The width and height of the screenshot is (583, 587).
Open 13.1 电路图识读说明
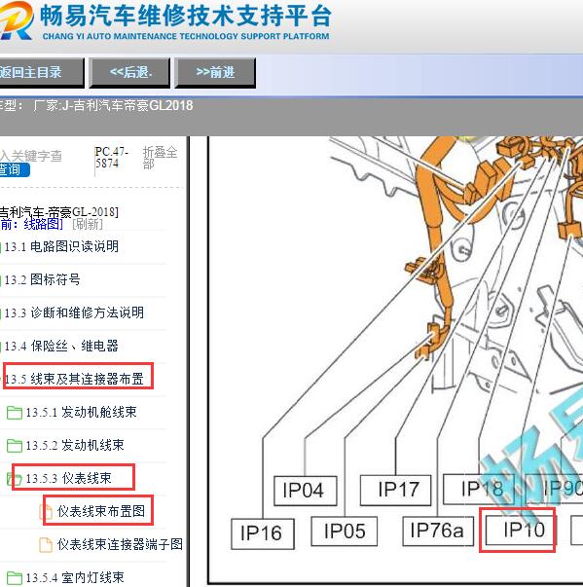61,246
